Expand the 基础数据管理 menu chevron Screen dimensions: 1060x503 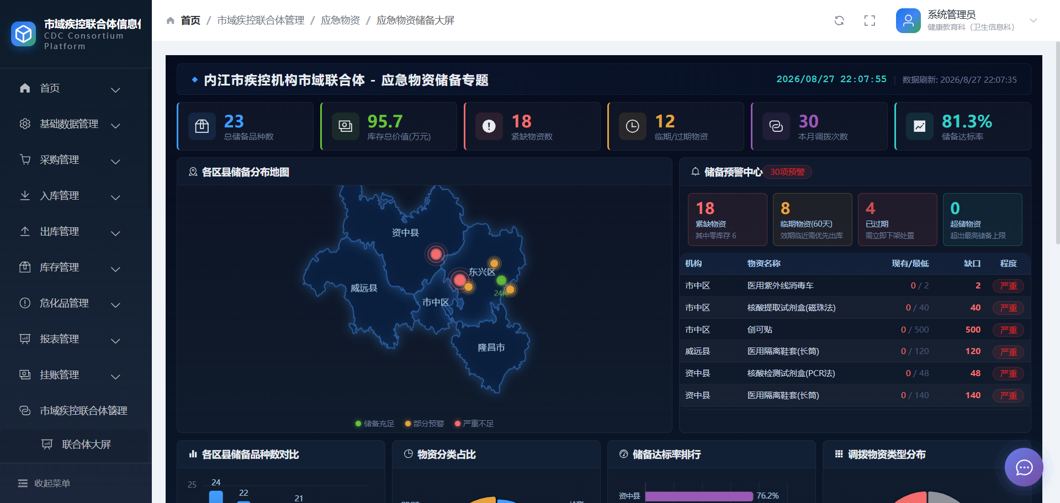115,125
